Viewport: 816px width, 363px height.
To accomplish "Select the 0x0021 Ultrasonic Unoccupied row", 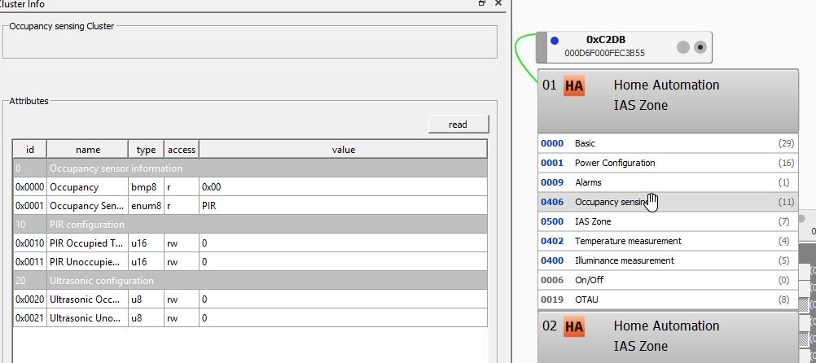I will point(250,317).
